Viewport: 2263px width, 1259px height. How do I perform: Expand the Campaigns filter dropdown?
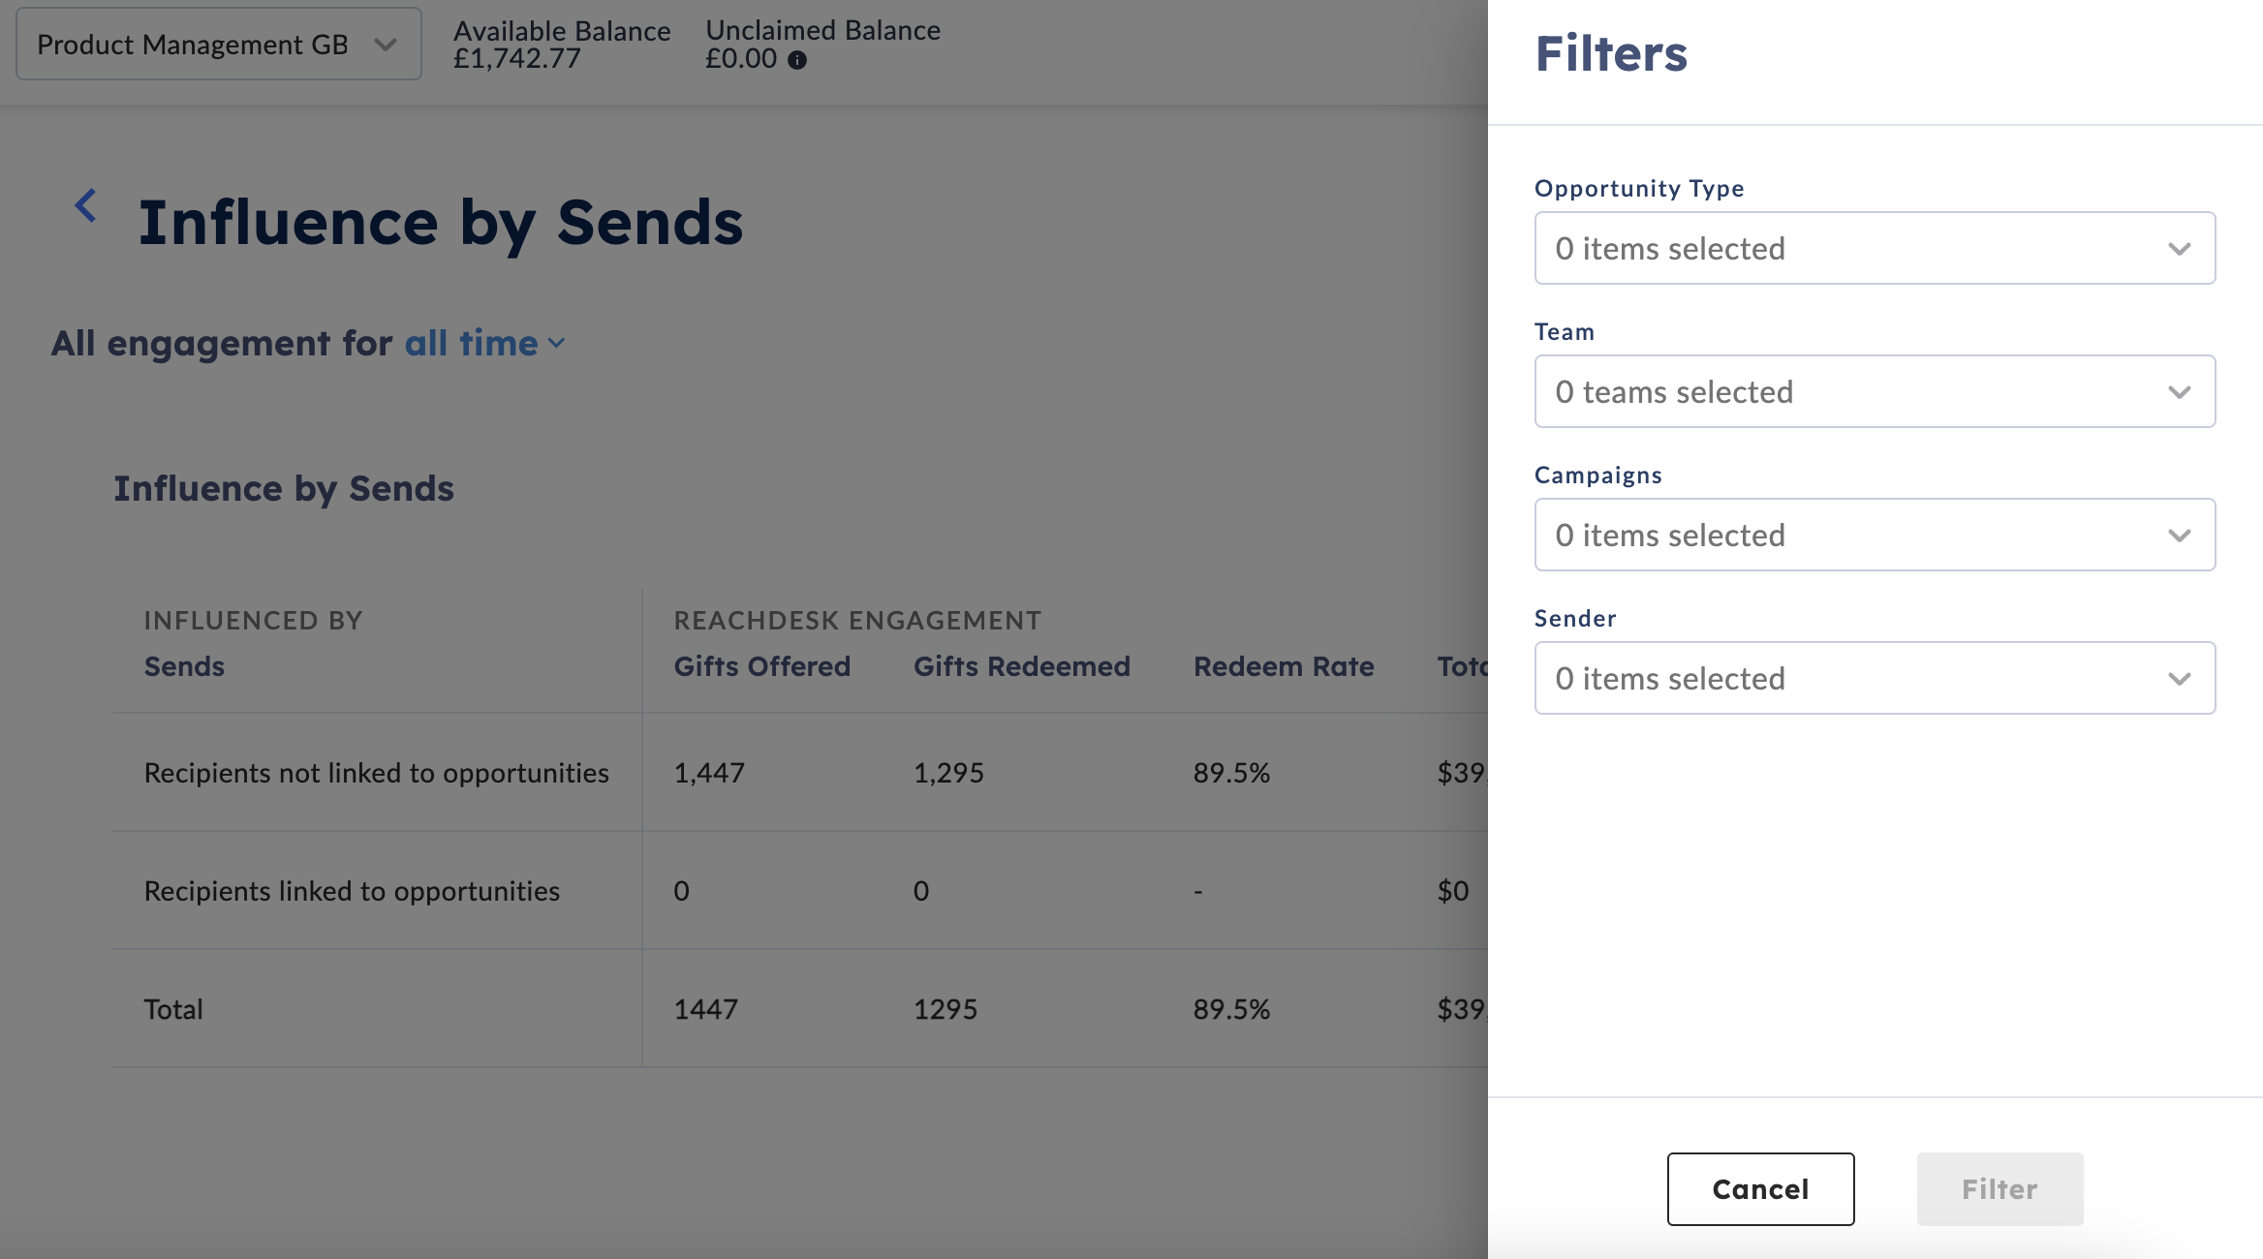[1875, 535]
